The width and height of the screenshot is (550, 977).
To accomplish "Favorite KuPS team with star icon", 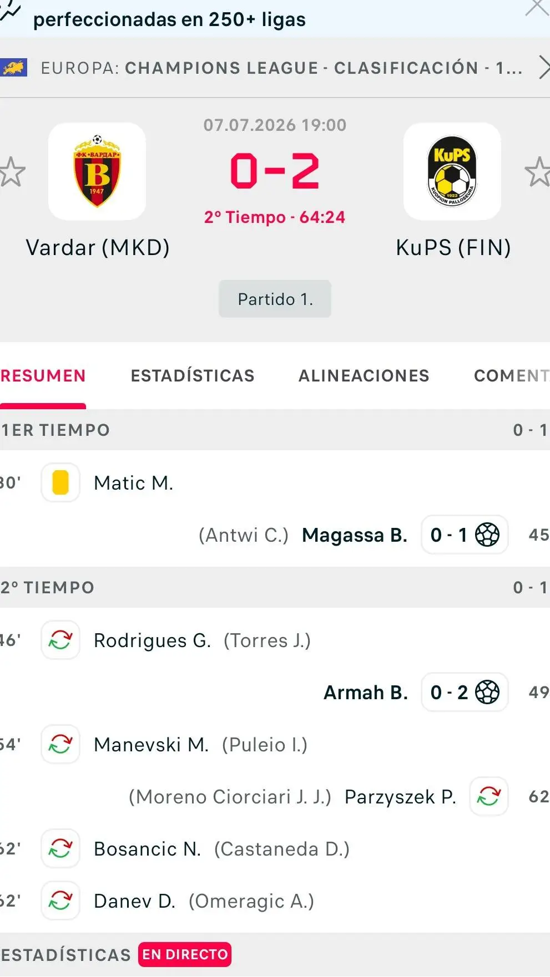I will pos(537,172).
